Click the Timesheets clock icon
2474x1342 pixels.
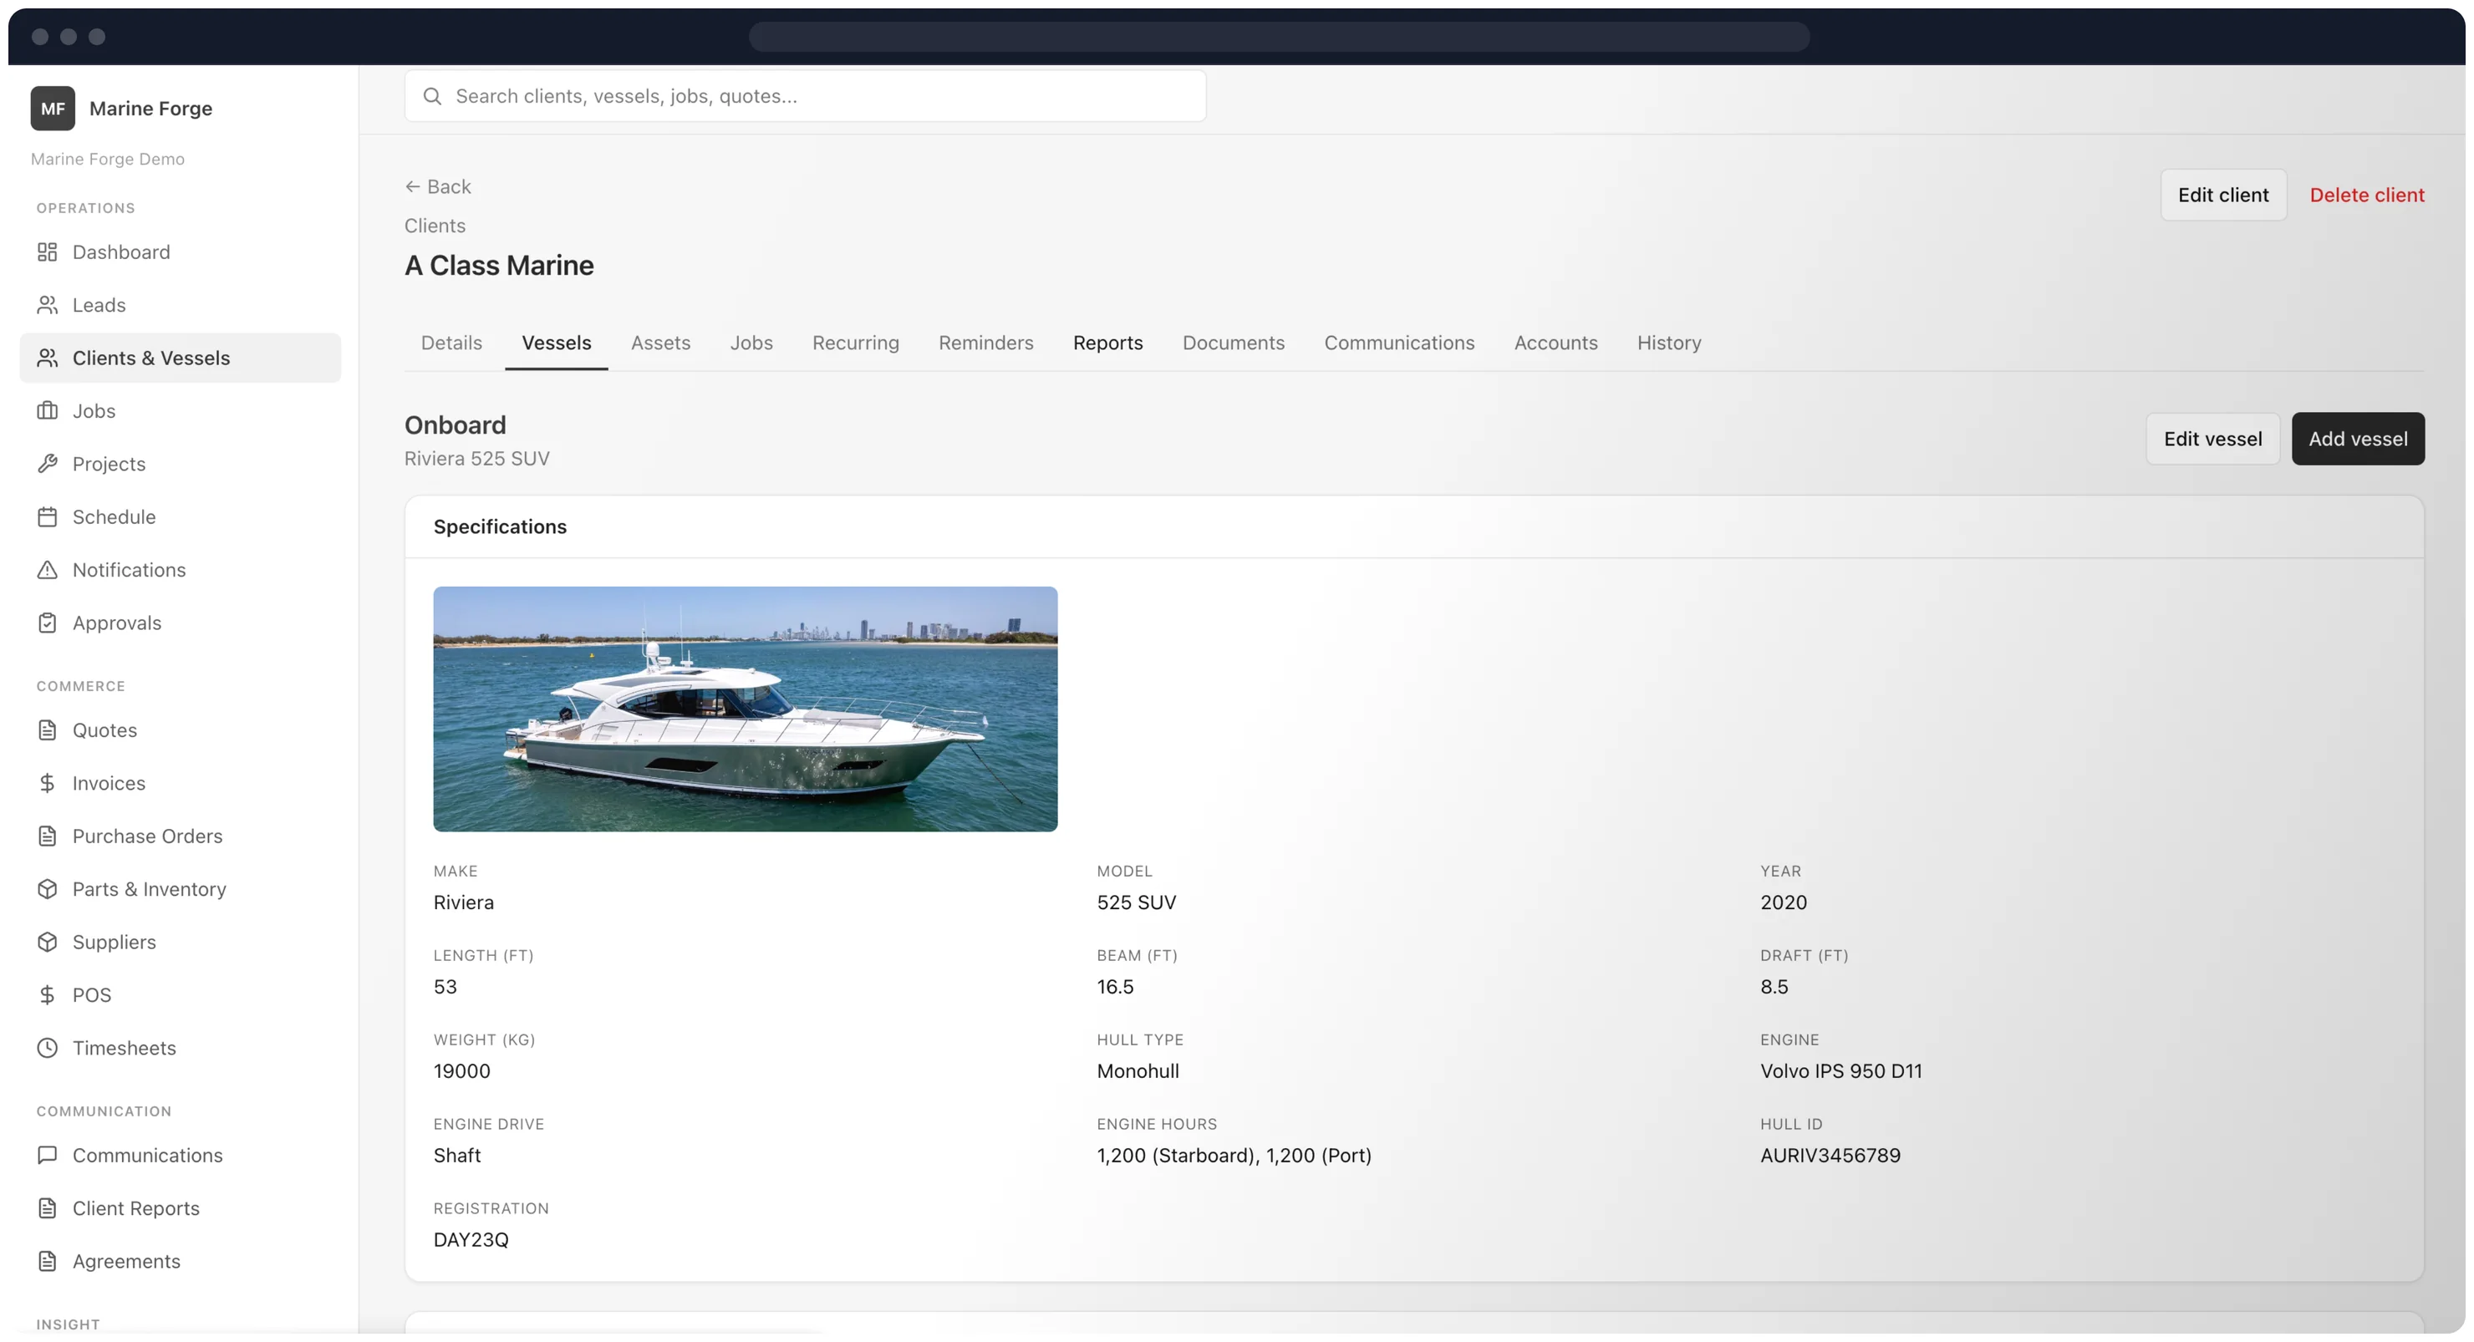pyautogui.click(x=47, y=1047)
